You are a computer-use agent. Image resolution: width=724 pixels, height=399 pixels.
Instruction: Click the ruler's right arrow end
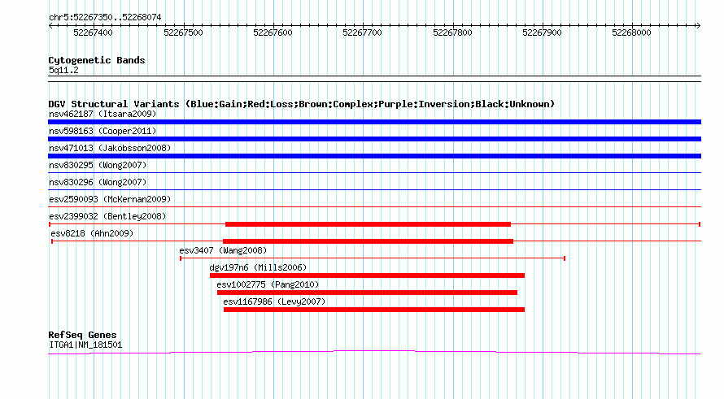pos(698,26)
